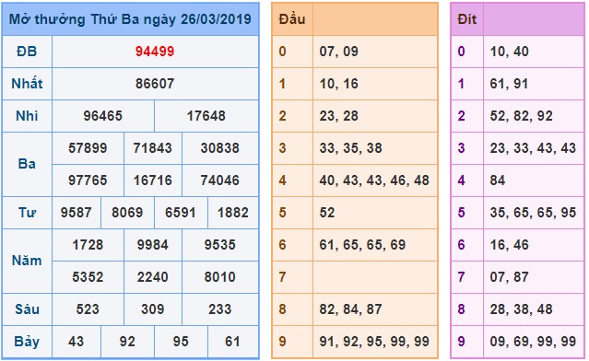589x361 pixels.
Task: Select the Ba prize label
Action: pyautogui.click(x=27, y=164)
